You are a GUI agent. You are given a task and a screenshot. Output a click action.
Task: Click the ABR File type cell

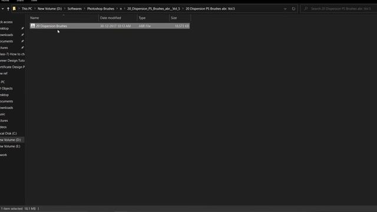click(x=145, y=26)
